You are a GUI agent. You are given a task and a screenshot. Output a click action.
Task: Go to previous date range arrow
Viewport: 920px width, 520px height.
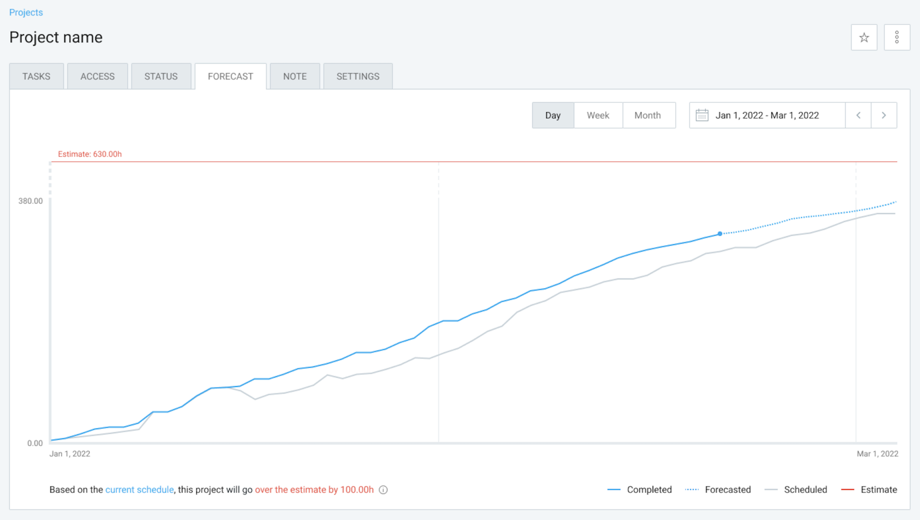(858, 115)
